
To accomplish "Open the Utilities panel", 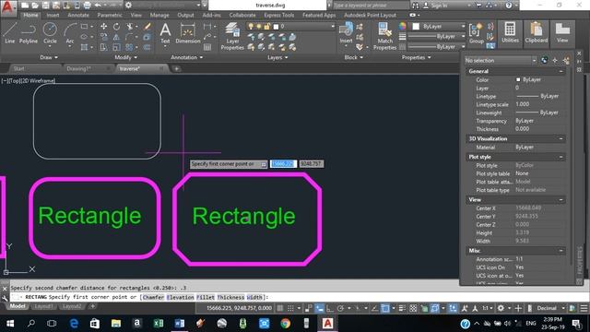I will (x=510, y=33).
